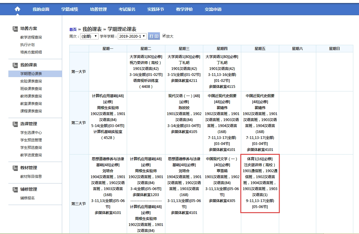Click the highlighted 体育1 course cell
Image resolution: width=359 pixels, height=234 pixels.
pyautogui.click(x=260, y=183)
